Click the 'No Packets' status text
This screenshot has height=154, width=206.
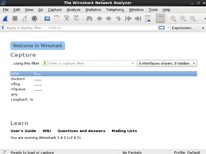tap(132, 152)
